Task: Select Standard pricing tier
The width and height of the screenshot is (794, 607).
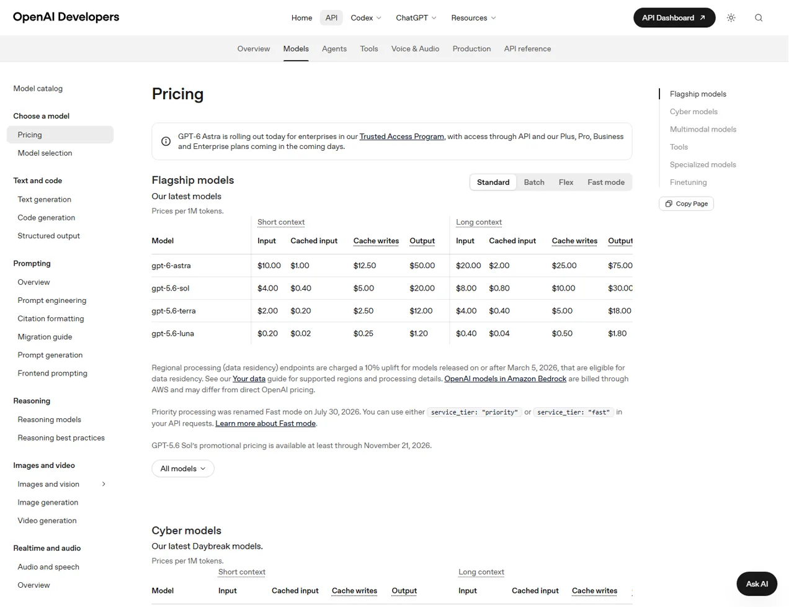Action: pyautogui.click(x=493, y=182)
